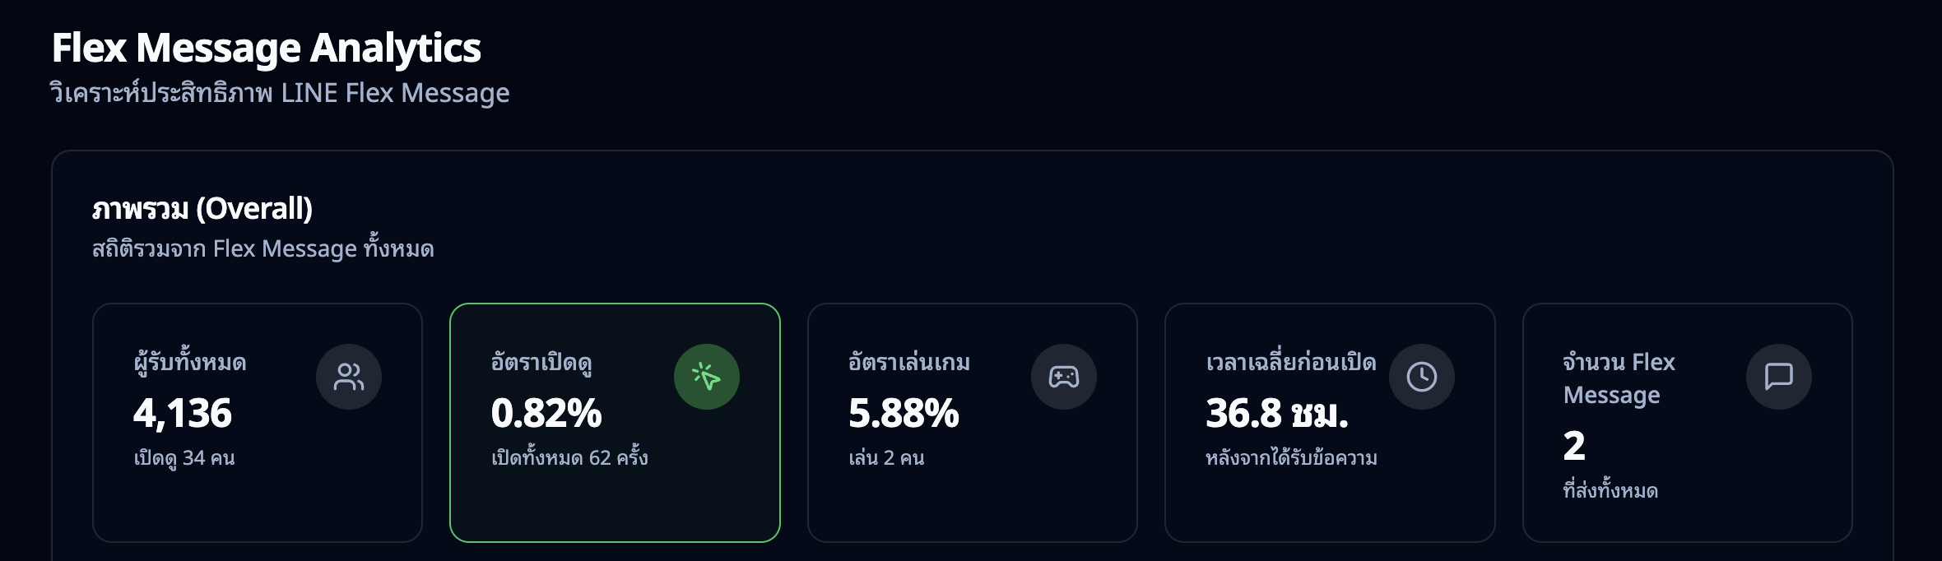Screen dimensions: 1942x561
Task: Click the อัตราเล่นเกม card label
Action: point(909,362)
